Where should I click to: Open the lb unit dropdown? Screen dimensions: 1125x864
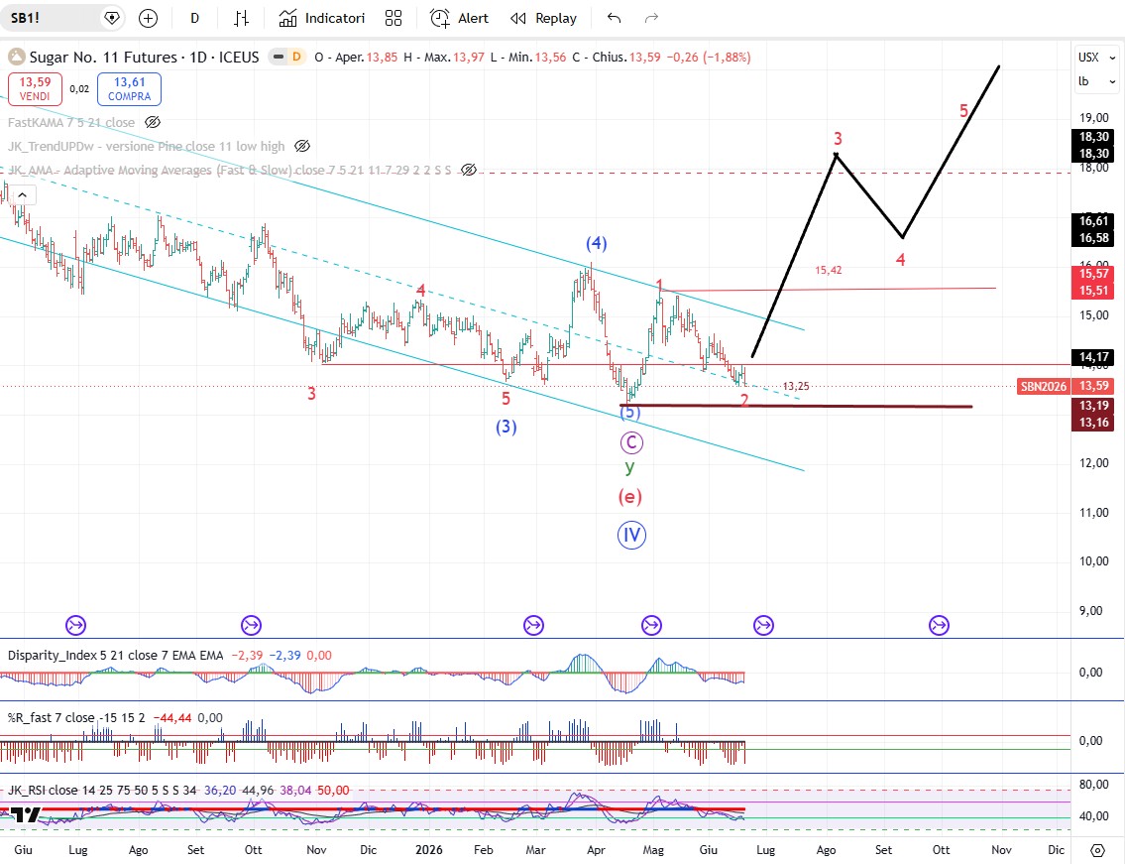[1097, 82]
